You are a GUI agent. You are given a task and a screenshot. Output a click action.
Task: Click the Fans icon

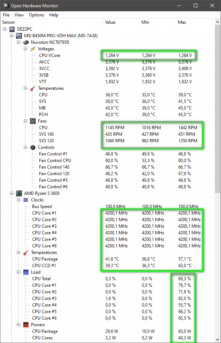33,121
